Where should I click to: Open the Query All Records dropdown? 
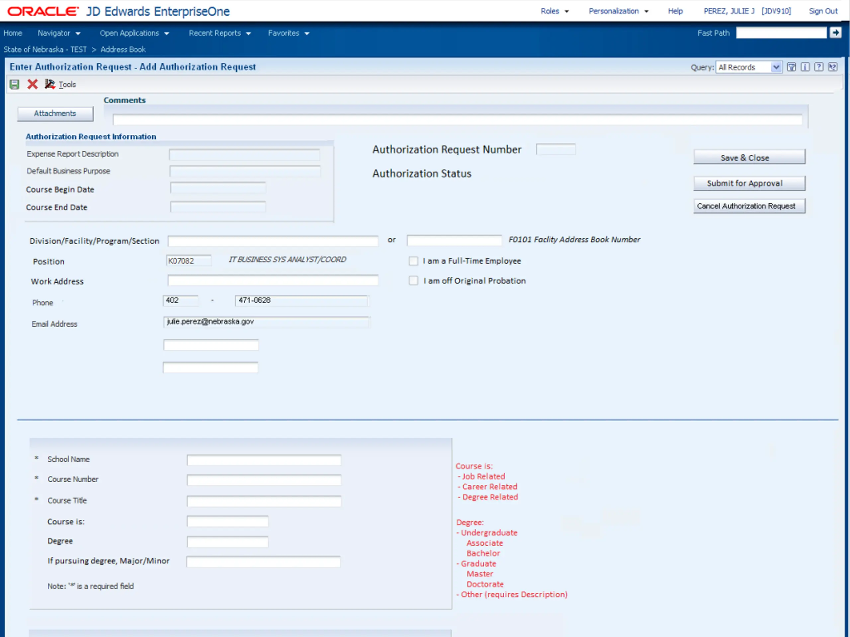(x=748, y=67)
